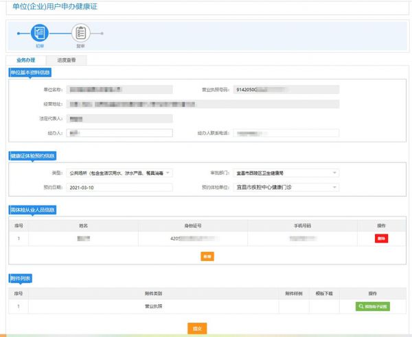Click the 经办人 input field
Viewport: 412px width, 337px height.
(119, 133)
